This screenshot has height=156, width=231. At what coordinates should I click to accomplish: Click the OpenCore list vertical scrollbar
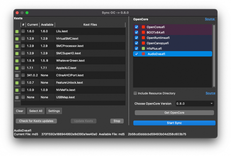(x=214, y=56)
